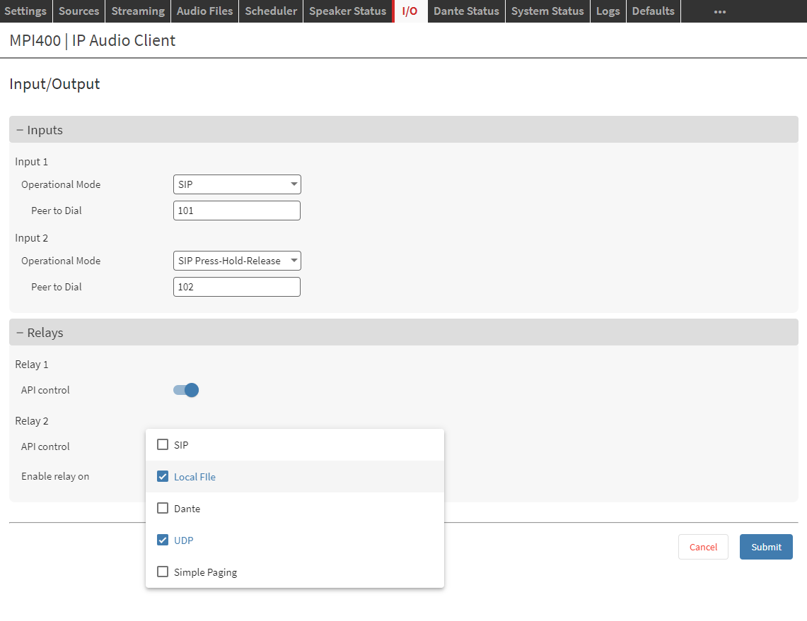Uncheck the Local File checkbox

(x=163, y=477)
